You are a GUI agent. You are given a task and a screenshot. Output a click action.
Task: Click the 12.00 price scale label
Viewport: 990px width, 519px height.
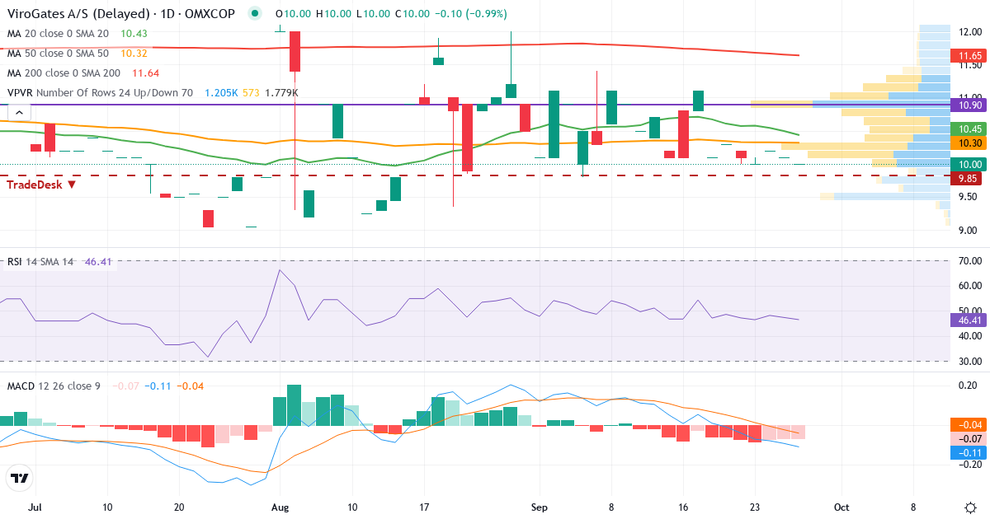click(969, 31)
